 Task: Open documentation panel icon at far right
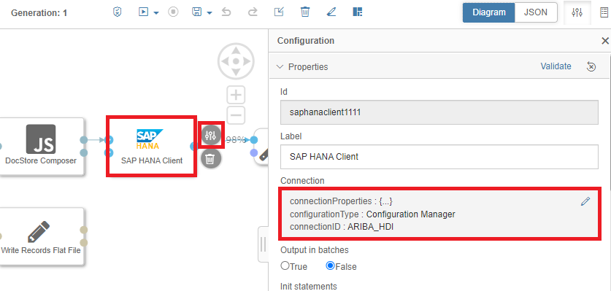[x=604, y=12]
